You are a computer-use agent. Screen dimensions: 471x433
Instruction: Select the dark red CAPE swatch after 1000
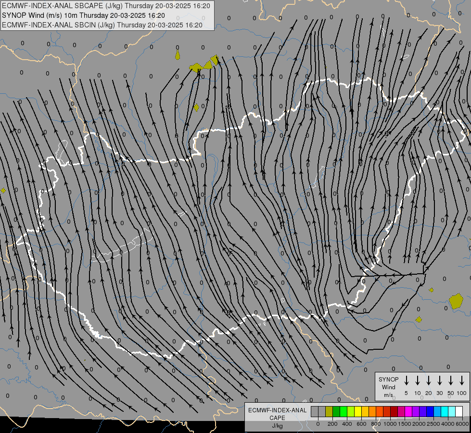(394, 411)
